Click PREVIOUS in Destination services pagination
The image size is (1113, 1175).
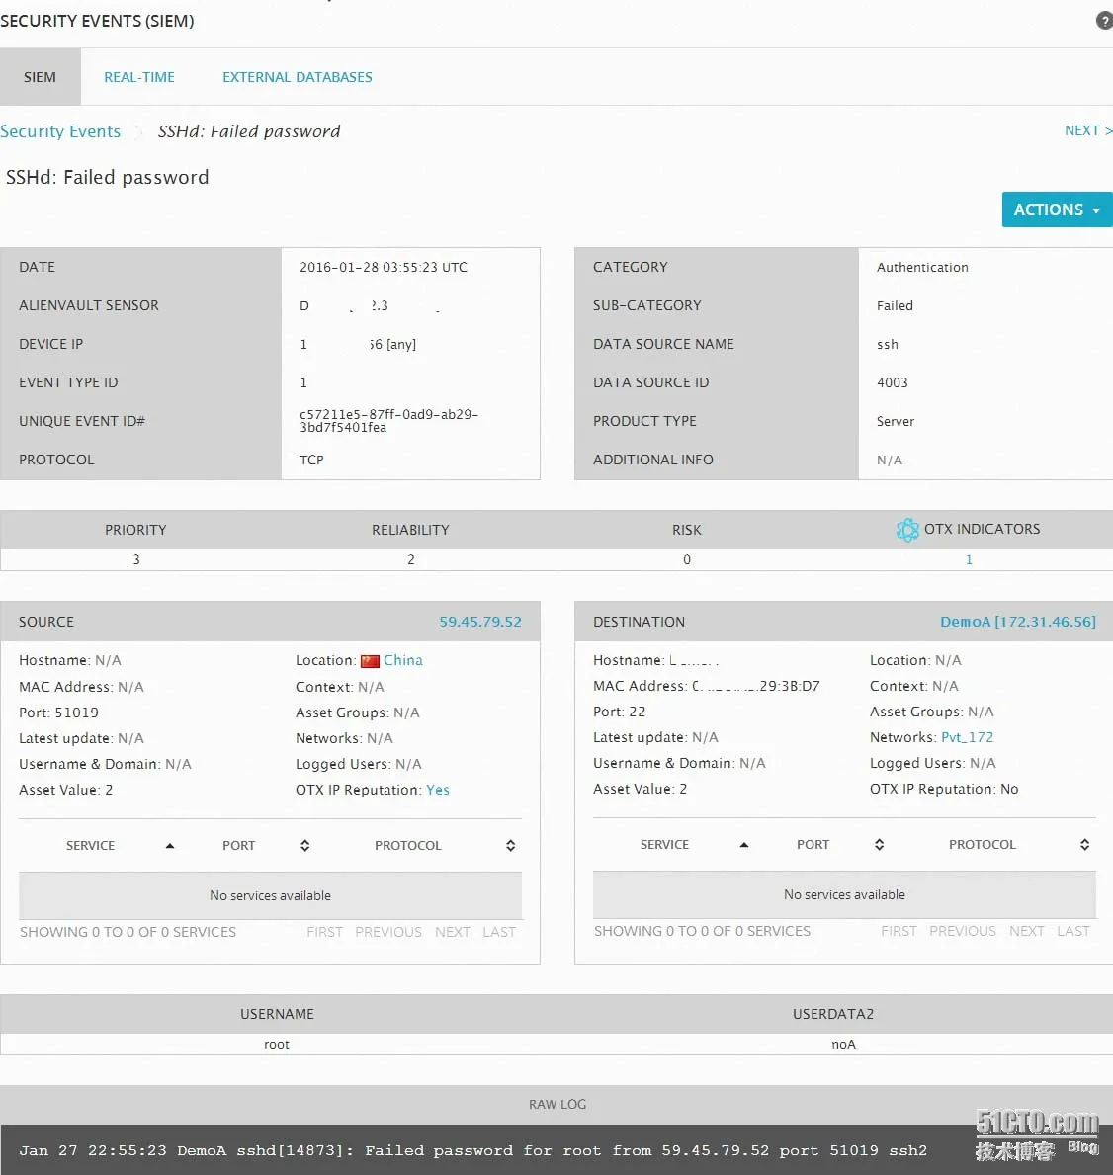coord(963,931)
